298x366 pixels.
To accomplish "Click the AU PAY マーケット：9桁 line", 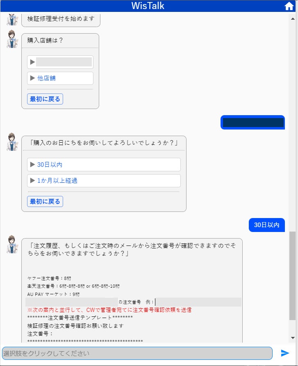I will [x=53, y=294].
